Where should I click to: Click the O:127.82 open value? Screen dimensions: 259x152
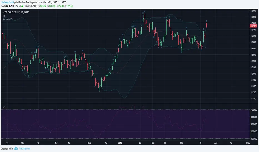pyautogui.click(x=42, y=6)
